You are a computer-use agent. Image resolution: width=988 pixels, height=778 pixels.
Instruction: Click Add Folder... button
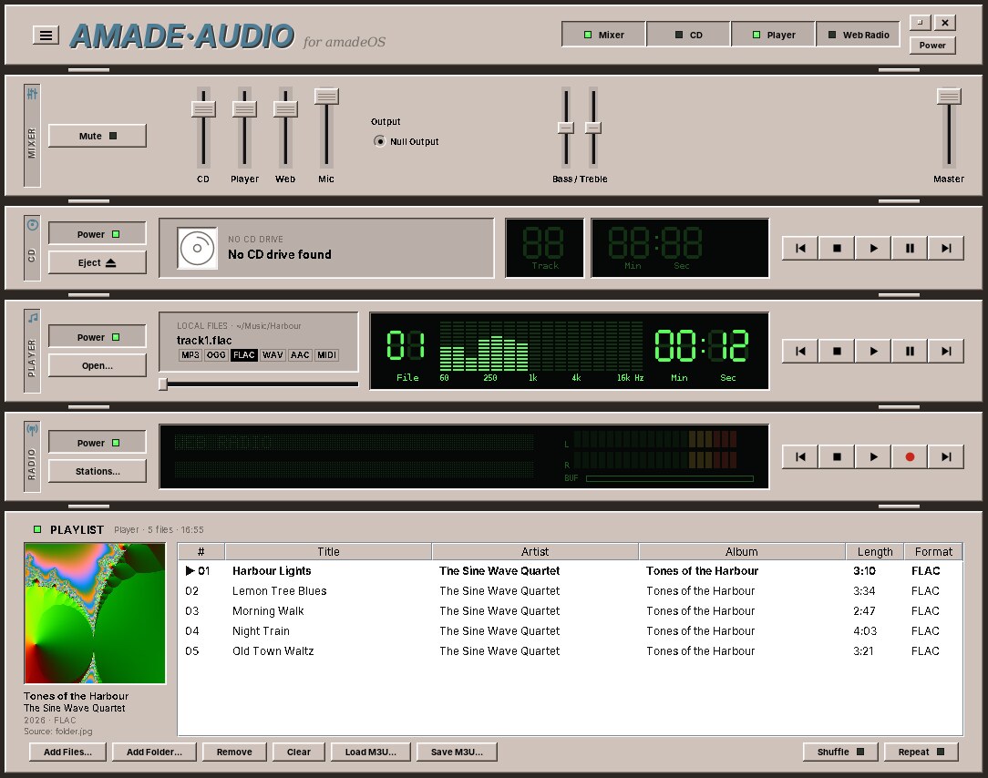(154, 752)
